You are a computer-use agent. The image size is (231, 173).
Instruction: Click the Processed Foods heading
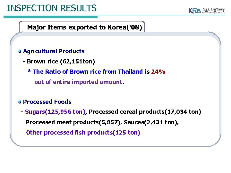[47, 102]
